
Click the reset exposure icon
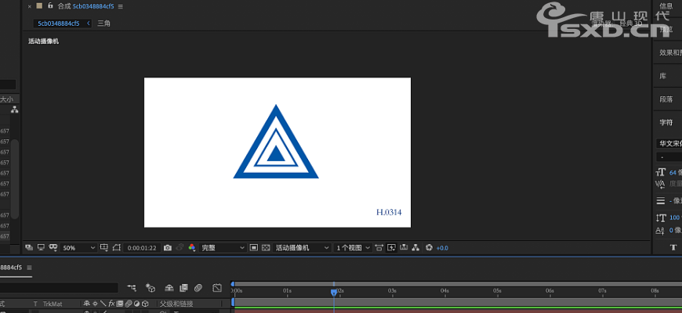(x=429, y=247)
